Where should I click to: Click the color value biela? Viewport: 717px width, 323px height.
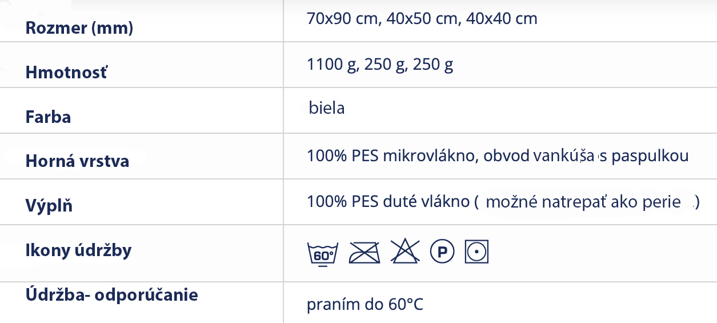327,107
